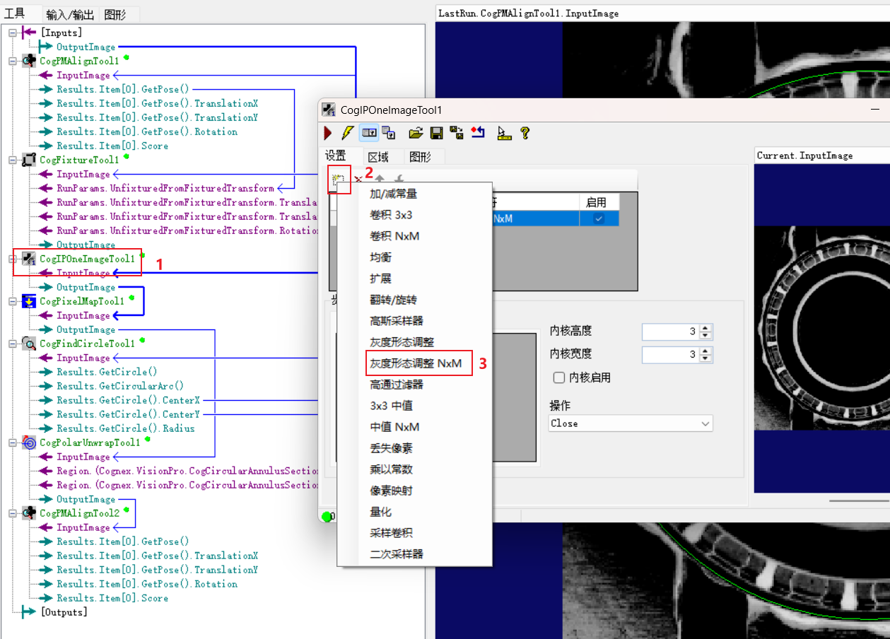Toggle electric mode lightning icon

[348, 133]
